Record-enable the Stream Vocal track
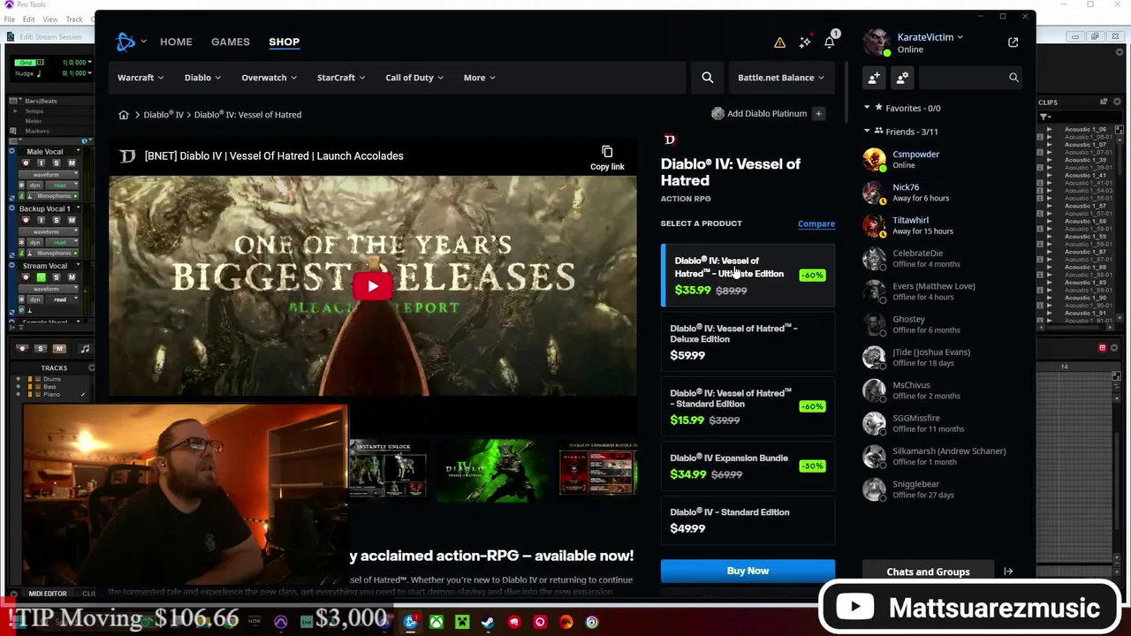 [26, 277]
